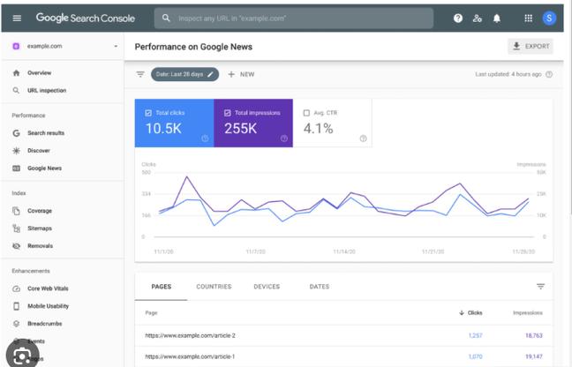Click the 255K total impressions value
The height and width of the screenshot is (367, 572).
(241, 128)
